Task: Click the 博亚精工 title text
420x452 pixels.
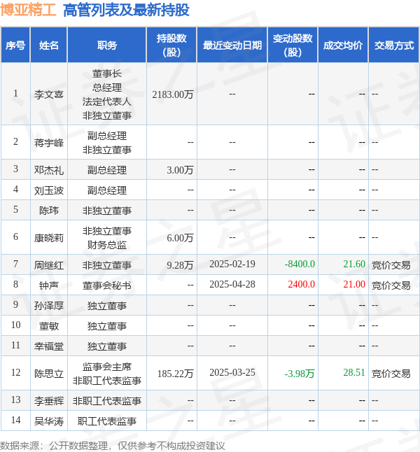Action: tap(28, 10)
